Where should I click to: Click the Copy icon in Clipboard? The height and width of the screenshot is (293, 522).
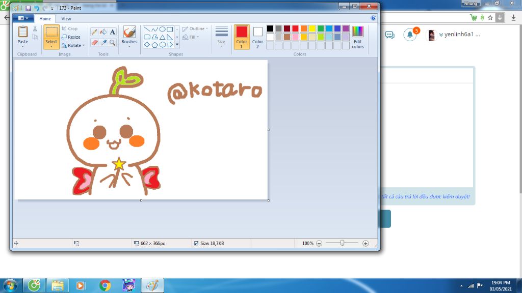[35, 37]
